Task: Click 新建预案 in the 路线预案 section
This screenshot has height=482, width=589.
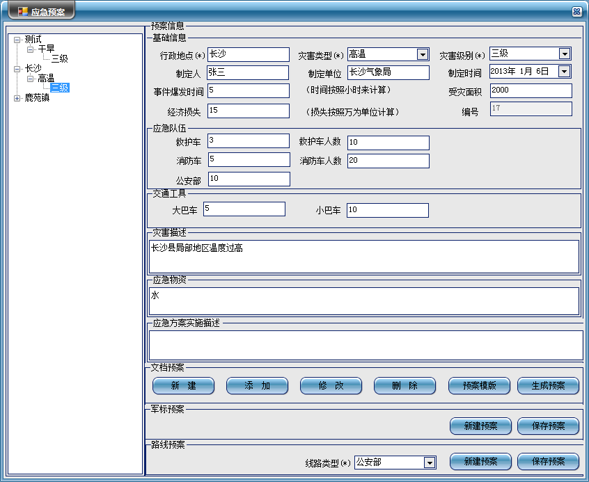Action: 480,461
